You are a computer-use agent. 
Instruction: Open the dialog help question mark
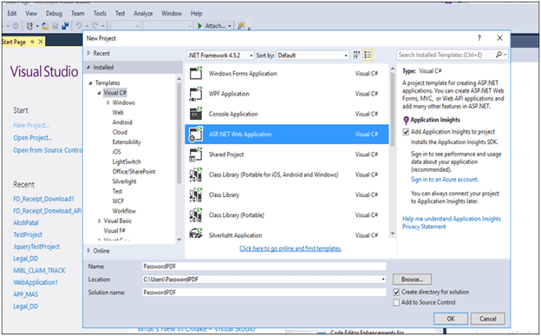point(479,38)
